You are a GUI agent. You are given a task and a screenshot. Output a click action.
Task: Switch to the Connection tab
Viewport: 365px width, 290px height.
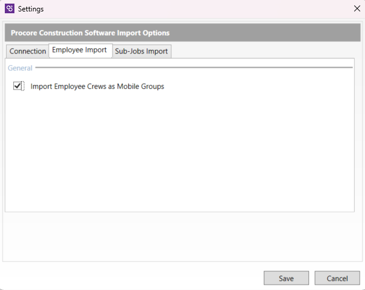point(28,51)
